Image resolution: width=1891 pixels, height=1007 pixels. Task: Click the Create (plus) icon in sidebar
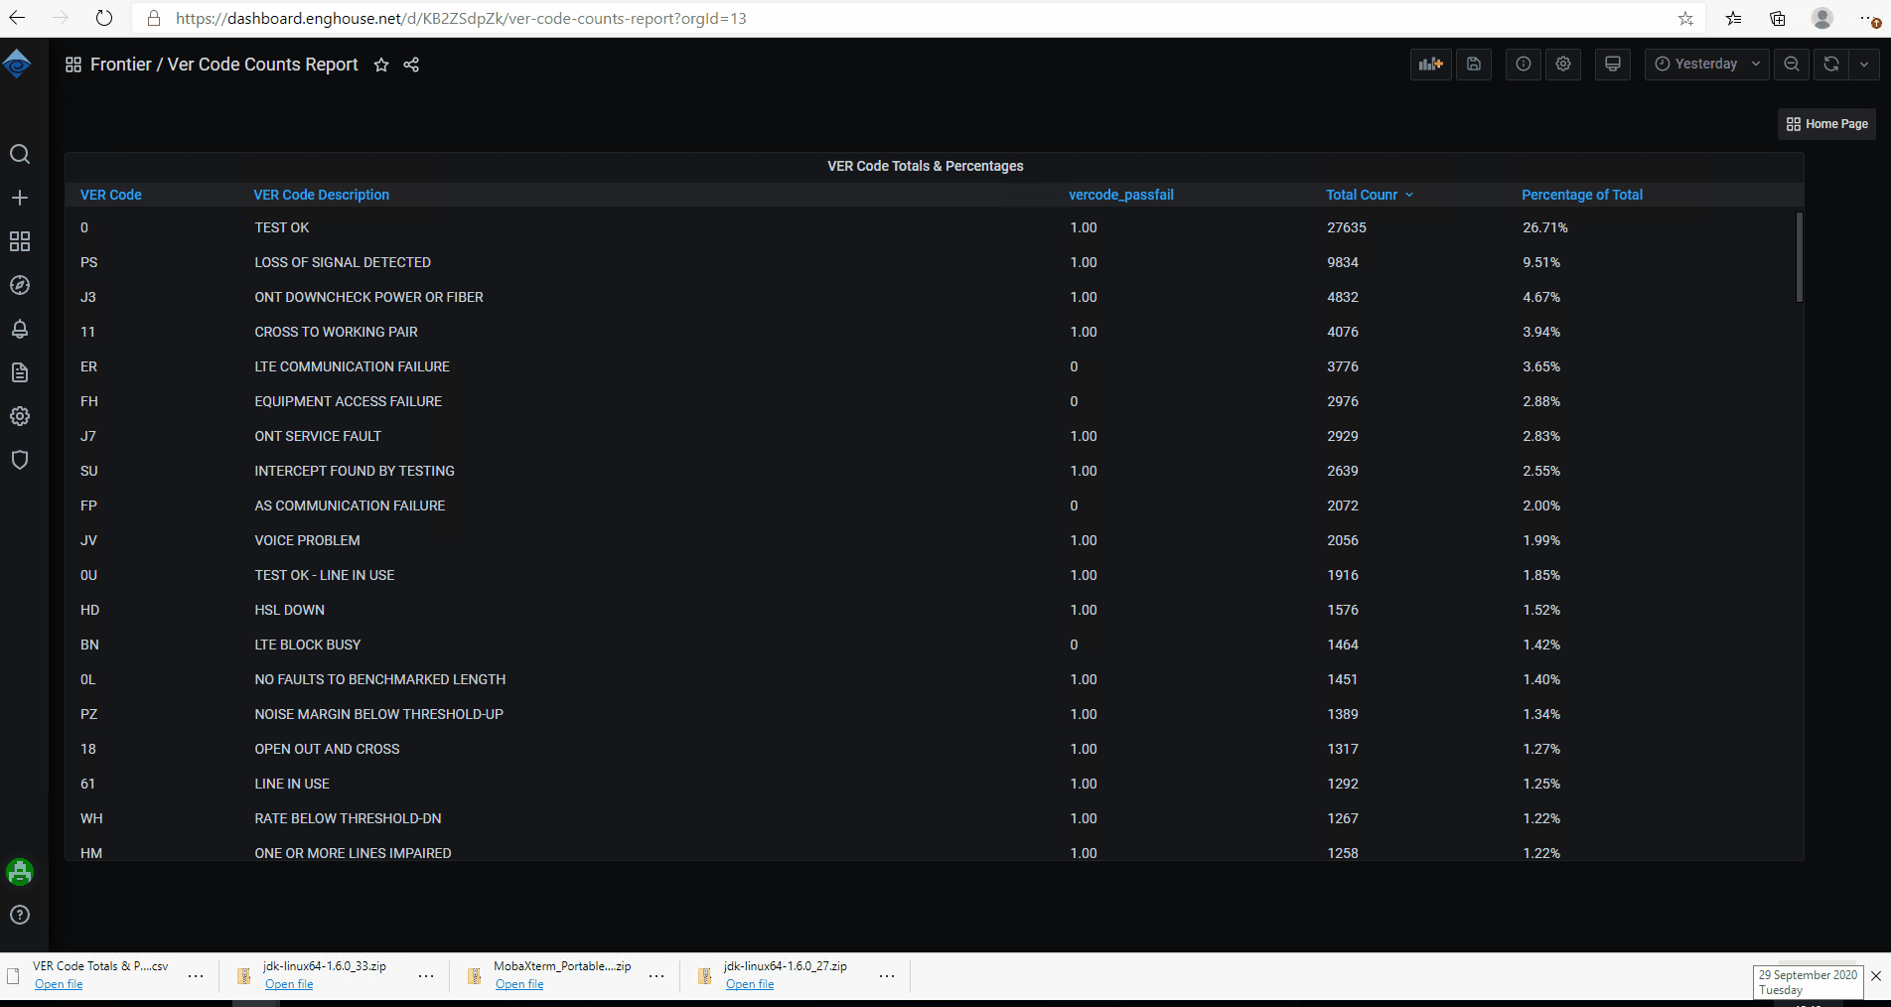pyautogui.click(x=20, y=198)
